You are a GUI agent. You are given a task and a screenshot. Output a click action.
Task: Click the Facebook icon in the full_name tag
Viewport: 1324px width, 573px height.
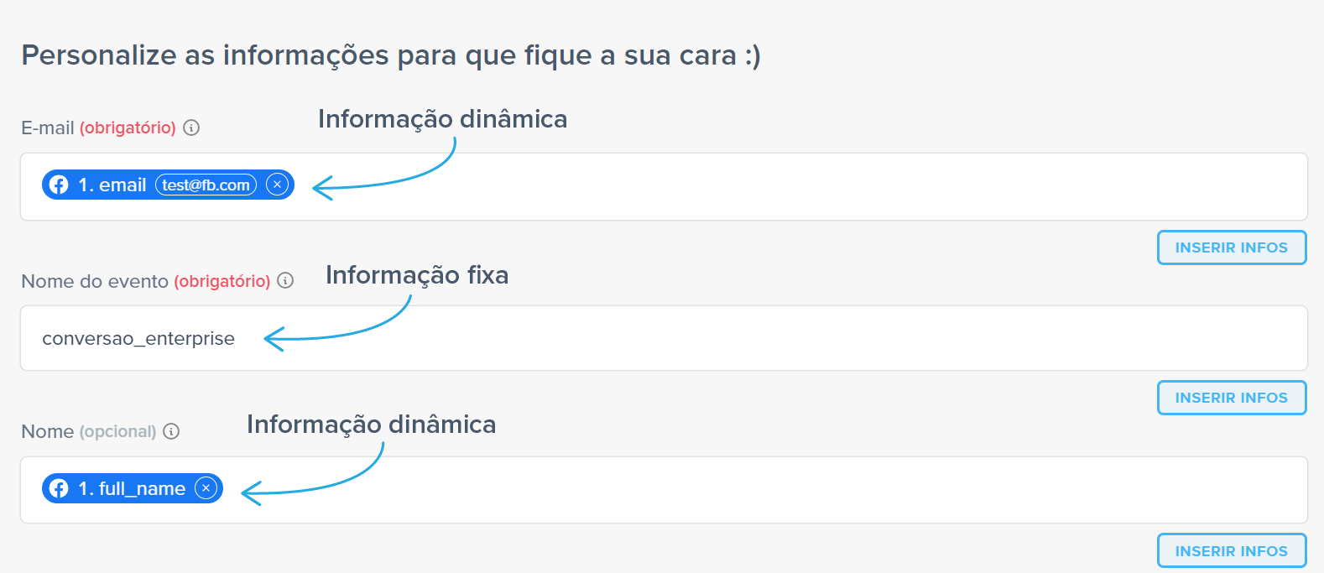coord(59,488)
